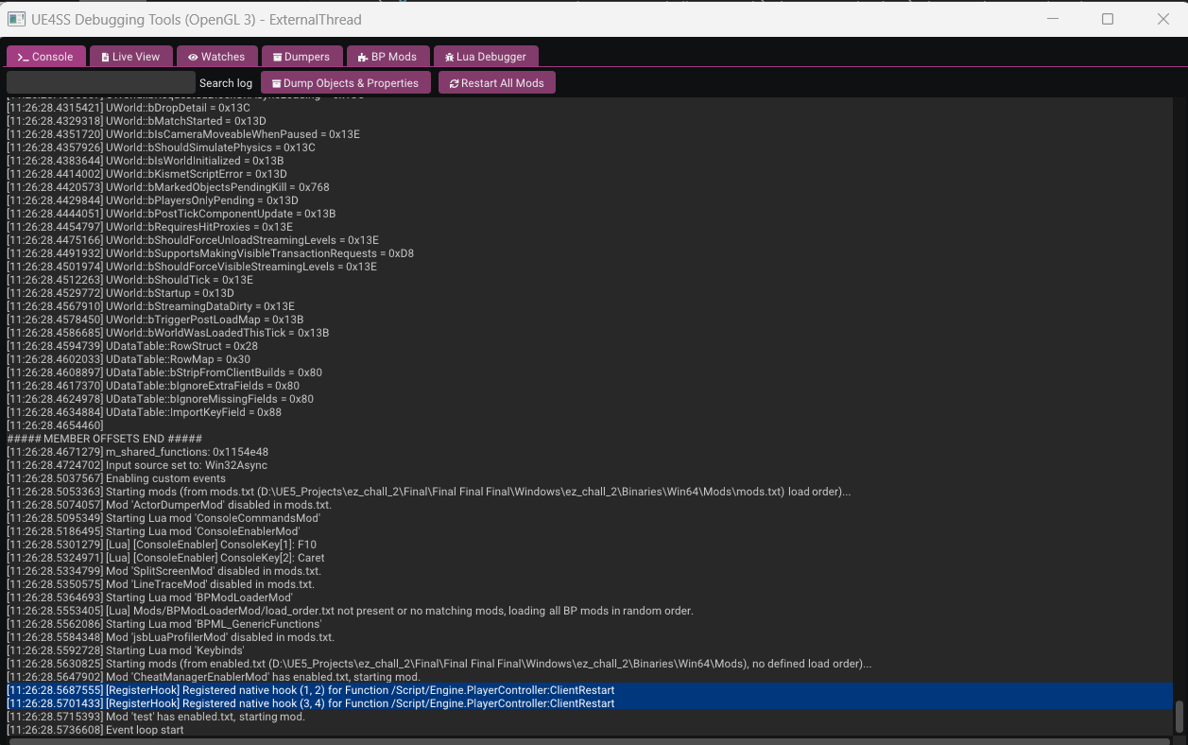Close the UE4SS Debugging Tools window
Screen dimensions: 1188x745
pos(1163,19)
